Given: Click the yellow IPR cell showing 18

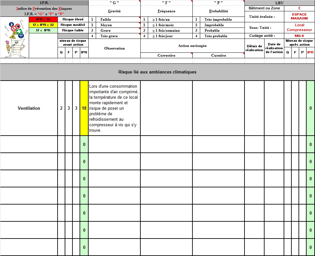Looking at the screenshot, I should coord(84,108).
